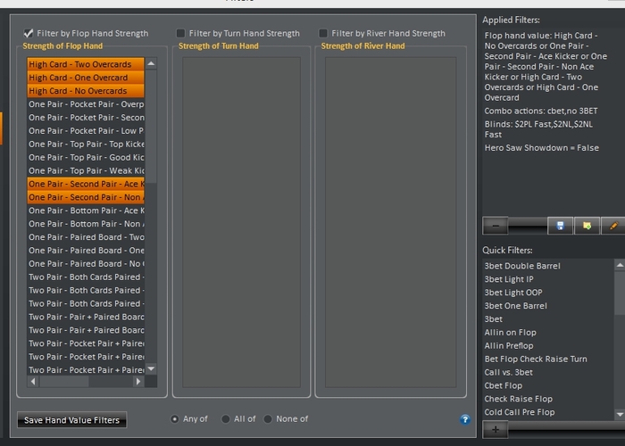This screenshot has width=625, height=446.
Task: Enable Filter by River Hand Strength
Action: (323, 33)
